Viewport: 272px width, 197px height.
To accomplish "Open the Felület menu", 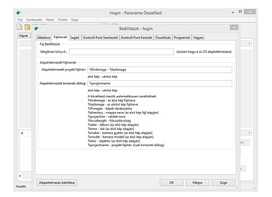I will click(62, 20).
